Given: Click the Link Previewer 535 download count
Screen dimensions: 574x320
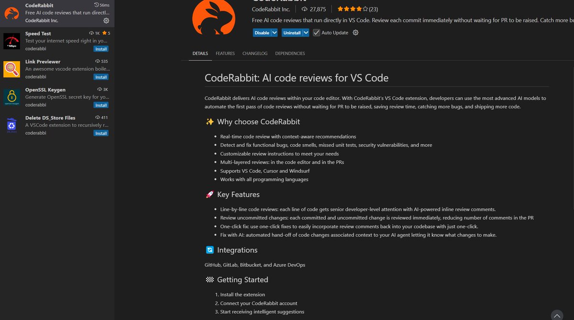Looking at the screenshot, I should 101,61.
